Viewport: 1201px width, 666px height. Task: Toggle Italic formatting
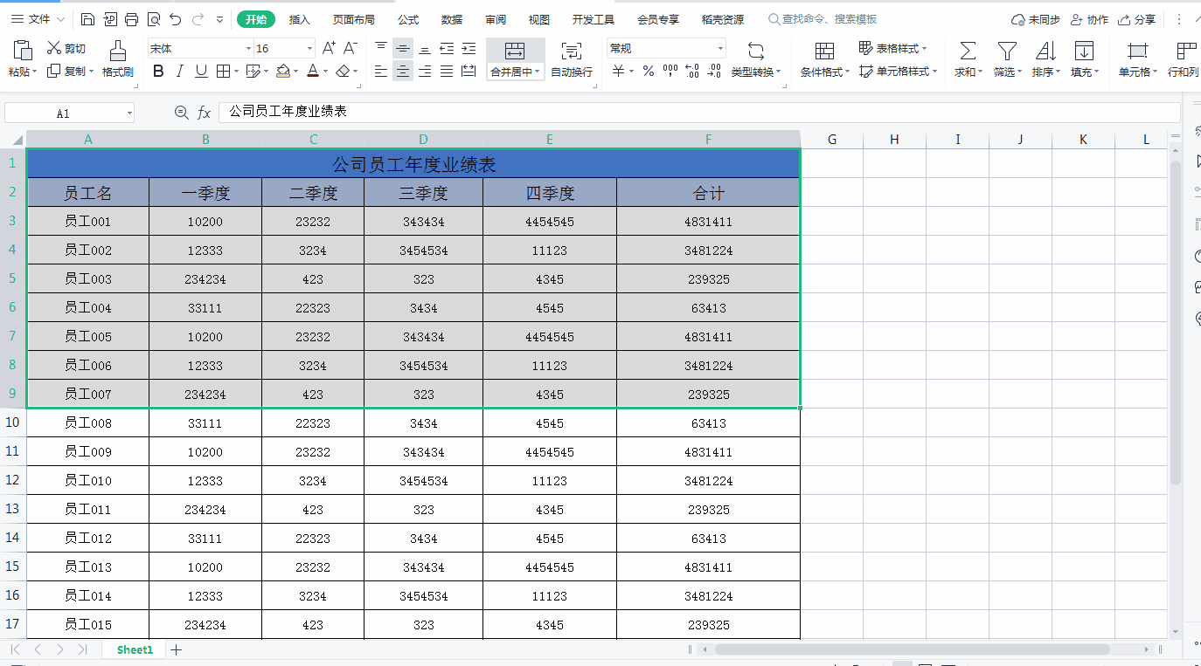(x=180, y=72)
